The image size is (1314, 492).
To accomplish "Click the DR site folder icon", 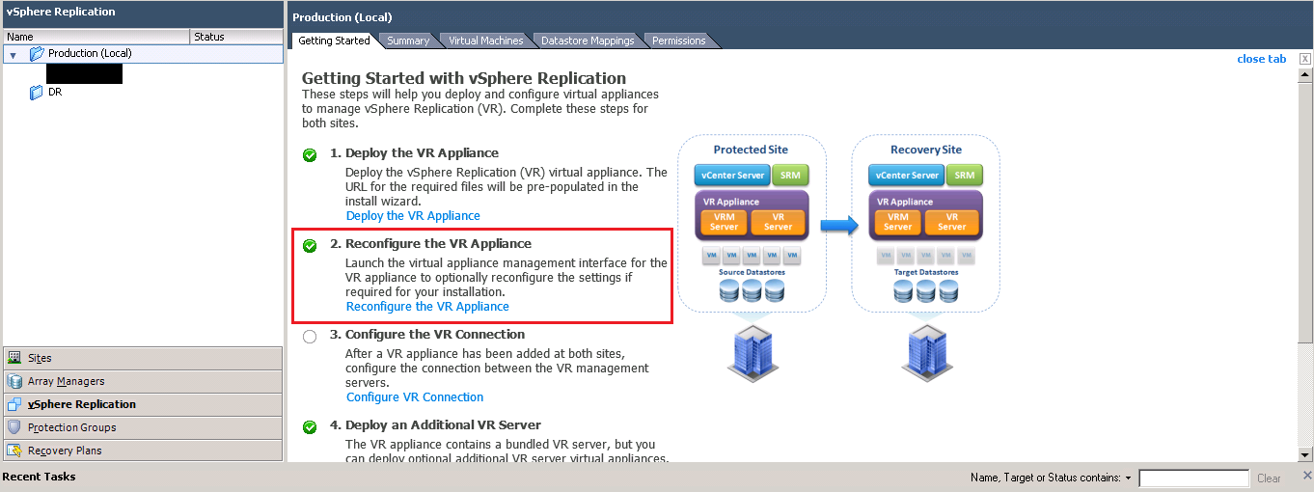I will pos(37,93).
